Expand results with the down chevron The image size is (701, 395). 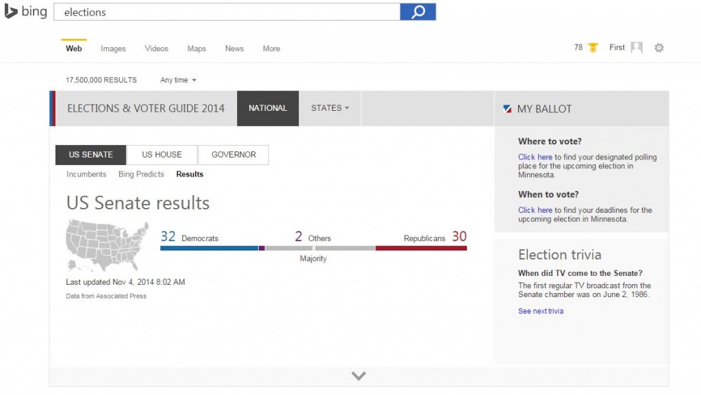tap(359, 376)
